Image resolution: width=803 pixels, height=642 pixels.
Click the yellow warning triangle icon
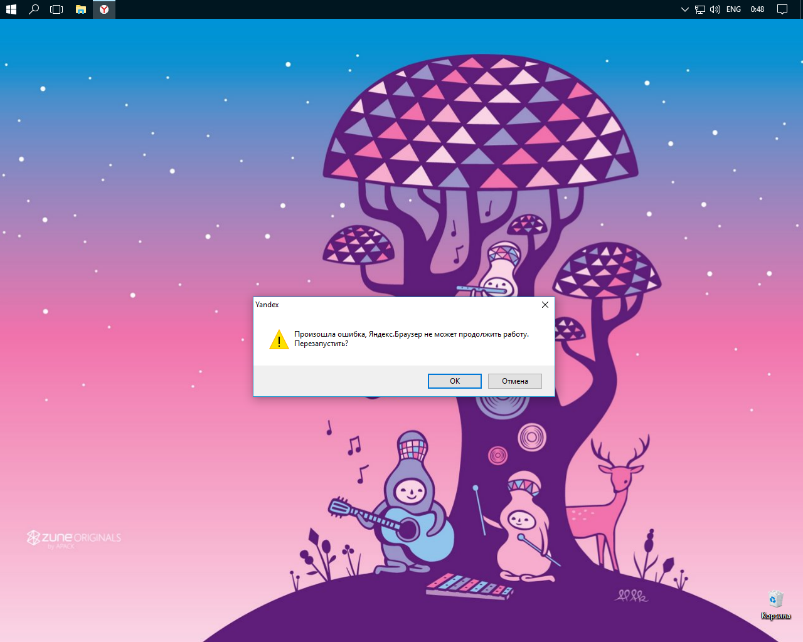point(279,340)
